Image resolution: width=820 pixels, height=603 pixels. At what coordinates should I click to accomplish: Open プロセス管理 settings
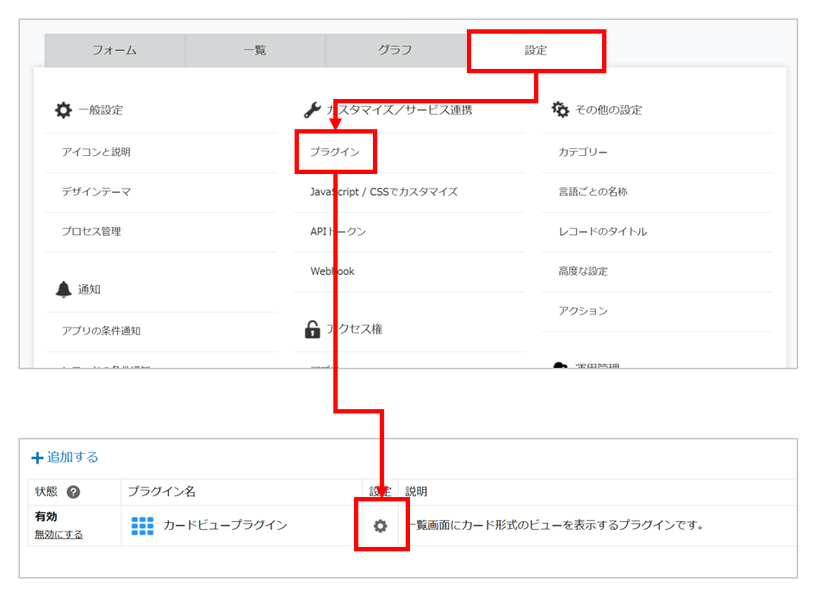click(91, 232)
